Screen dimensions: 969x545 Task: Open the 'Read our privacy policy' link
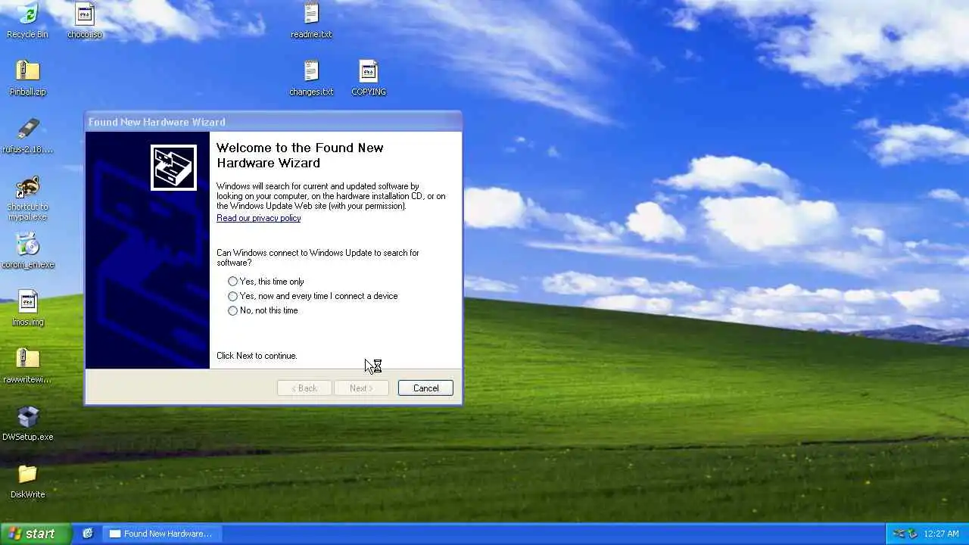click(258, 218)
